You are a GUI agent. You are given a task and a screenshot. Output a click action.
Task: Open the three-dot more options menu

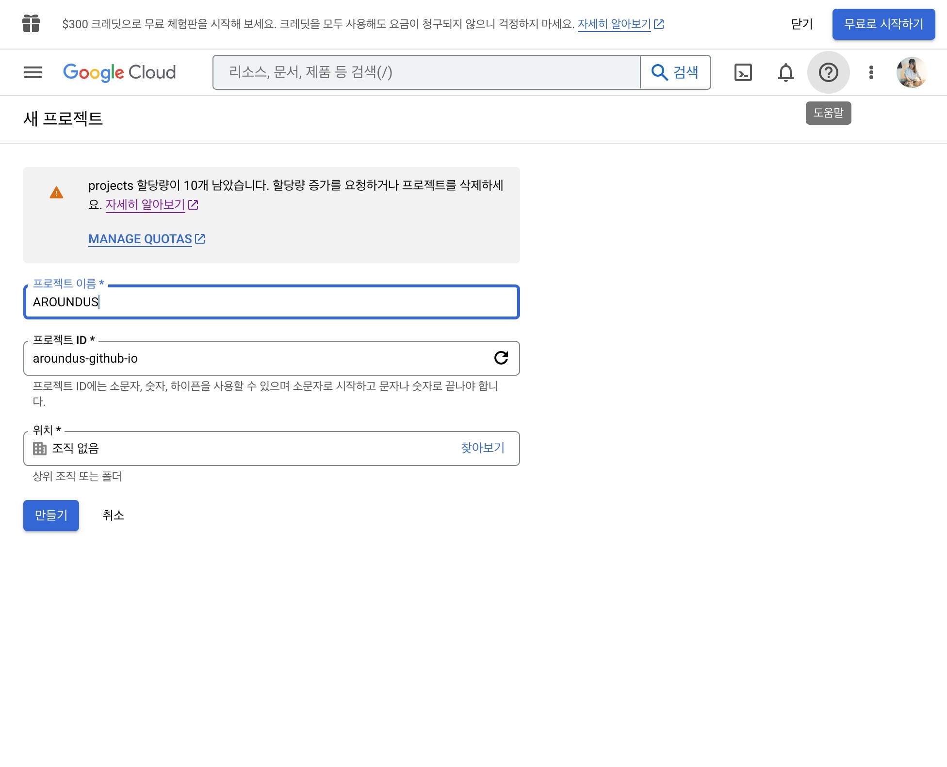click(871, 72)
